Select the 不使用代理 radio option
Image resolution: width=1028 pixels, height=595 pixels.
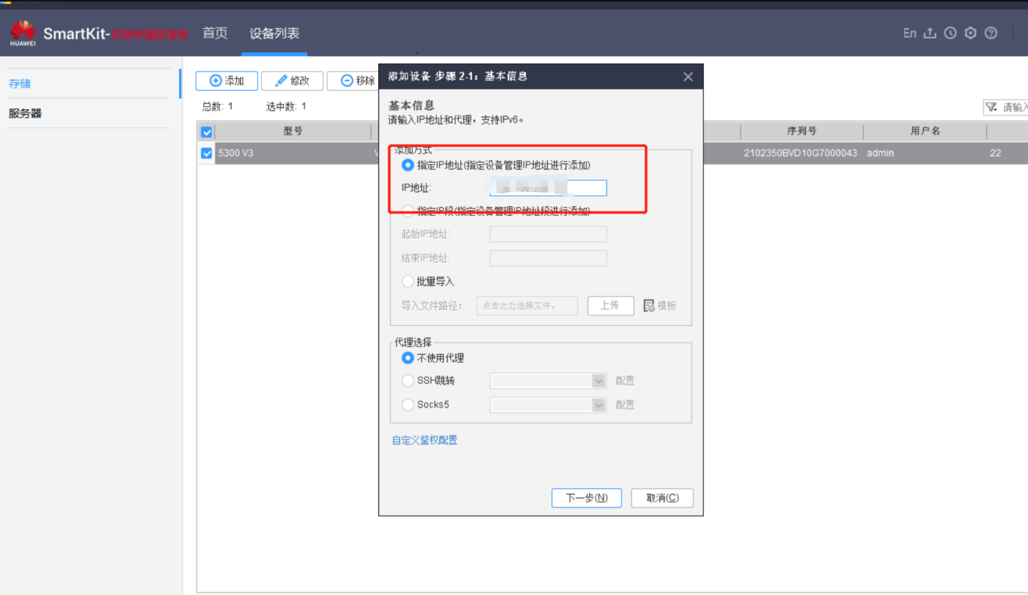coord(407,358)
